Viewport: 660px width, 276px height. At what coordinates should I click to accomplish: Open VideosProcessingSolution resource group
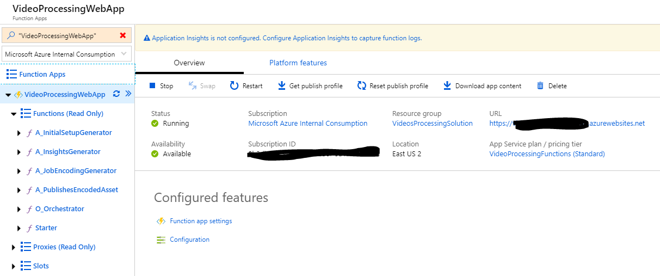(x=433, y=124)
